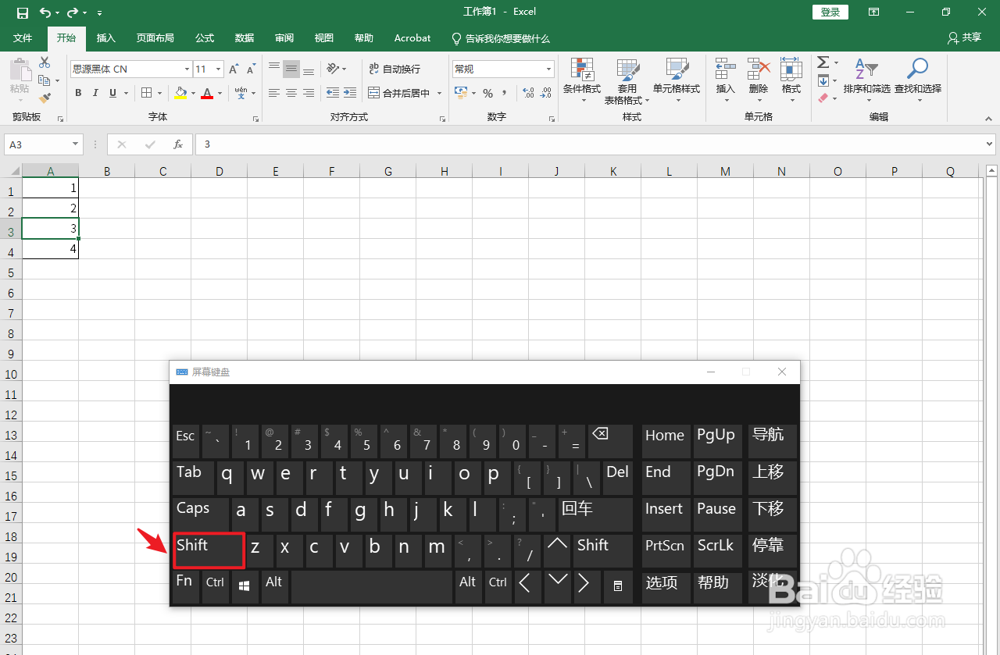Click the Insert cells icon

click(x=726, y=70)
